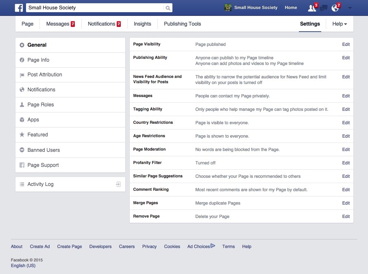Click the English (US) language link
This screenshot has width=368, height=274.
[x=23, y=265]
